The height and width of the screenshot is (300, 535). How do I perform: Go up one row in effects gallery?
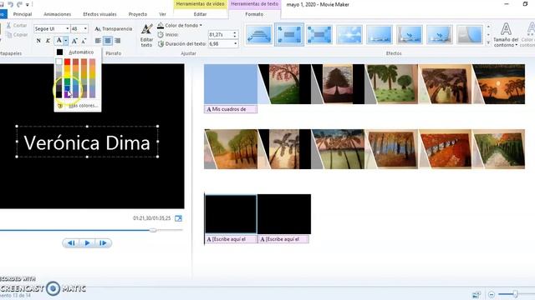pyautogui.click(x=488, y=27)
